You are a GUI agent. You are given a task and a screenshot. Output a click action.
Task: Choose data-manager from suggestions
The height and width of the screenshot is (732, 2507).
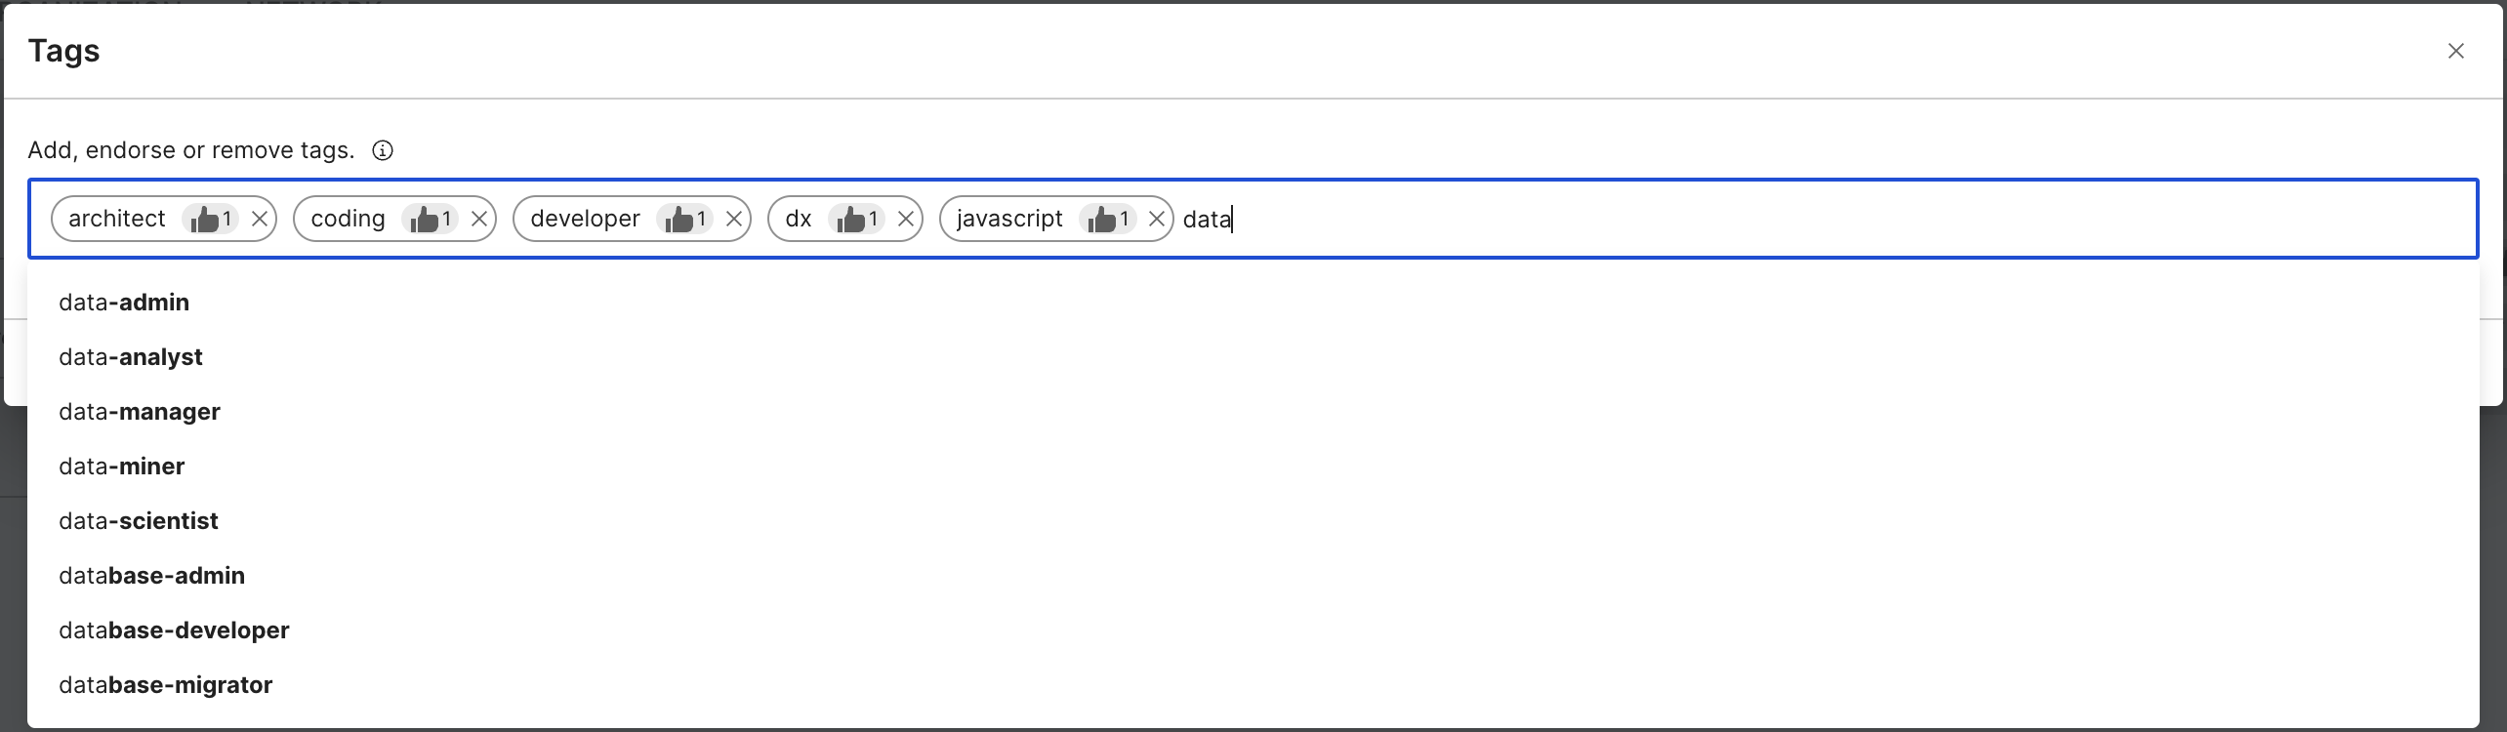coord(139,411)
